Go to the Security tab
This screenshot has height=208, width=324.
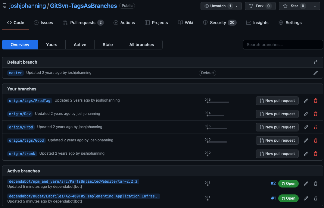(218, 23)
